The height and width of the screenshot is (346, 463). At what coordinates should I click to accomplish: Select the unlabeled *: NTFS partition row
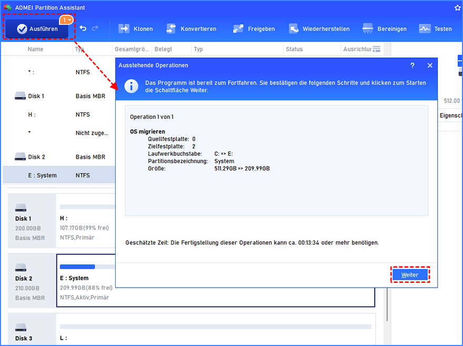pos(59,72)
